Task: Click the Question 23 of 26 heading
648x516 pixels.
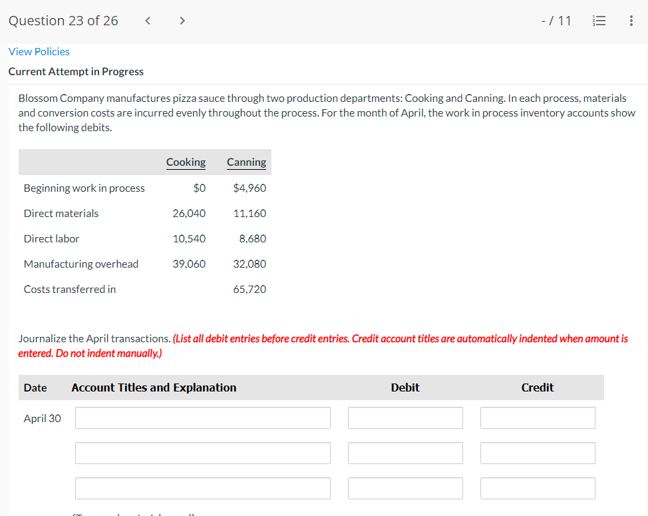Action: click(x=63, y=21)
